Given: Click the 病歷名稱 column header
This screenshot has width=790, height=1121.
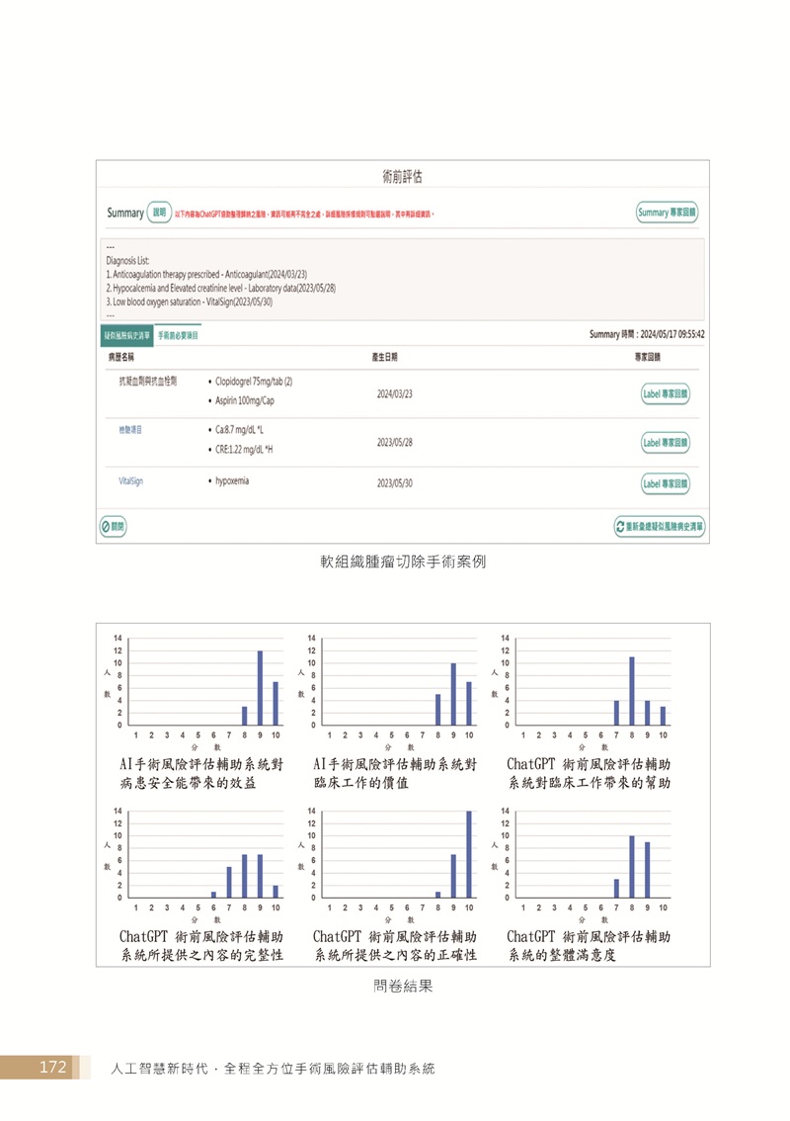Looking at the screenshot, I should (x=120, y=357).
